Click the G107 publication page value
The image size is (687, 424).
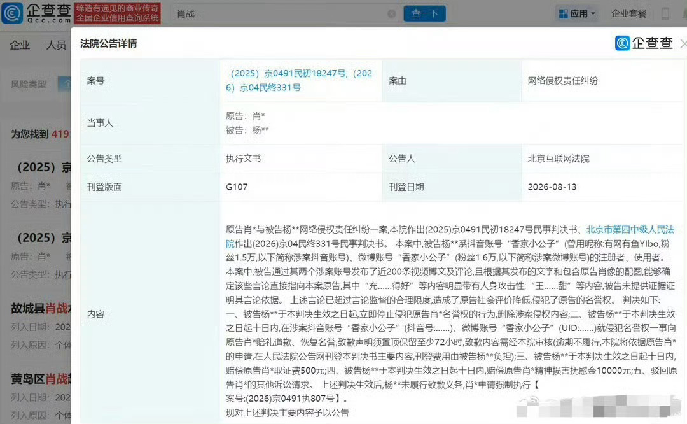237,187
